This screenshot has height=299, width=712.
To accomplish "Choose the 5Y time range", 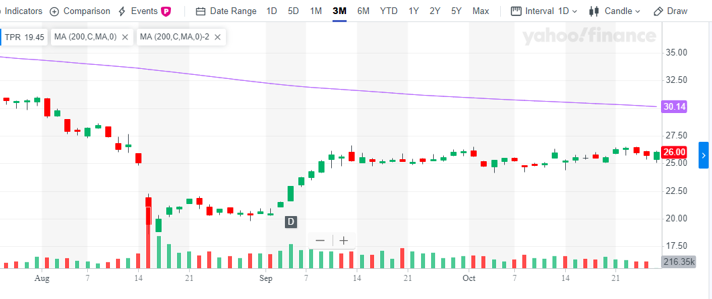I will coord(456,11).
